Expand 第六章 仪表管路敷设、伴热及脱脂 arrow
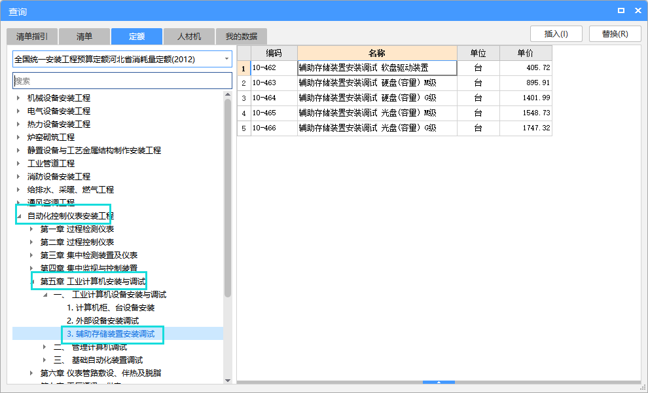Viewport: 648px width, 393px height. pos(31,373)
